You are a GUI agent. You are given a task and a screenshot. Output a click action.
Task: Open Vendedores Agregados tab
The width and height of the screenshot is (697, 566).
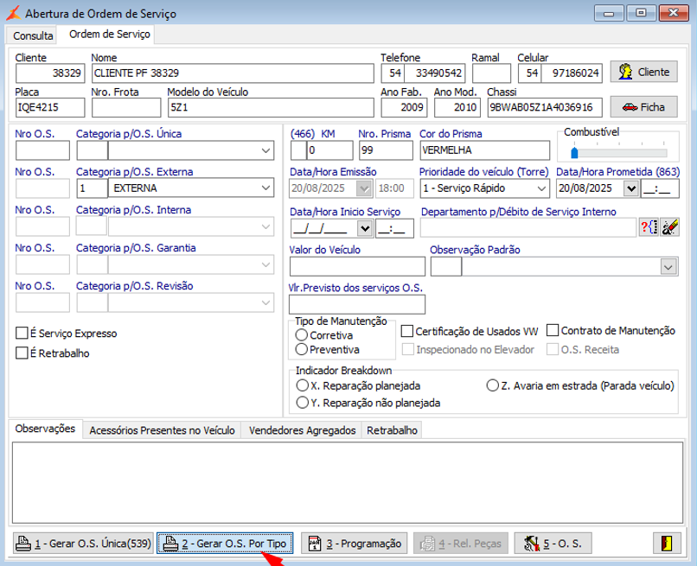[x=302, y=430]
